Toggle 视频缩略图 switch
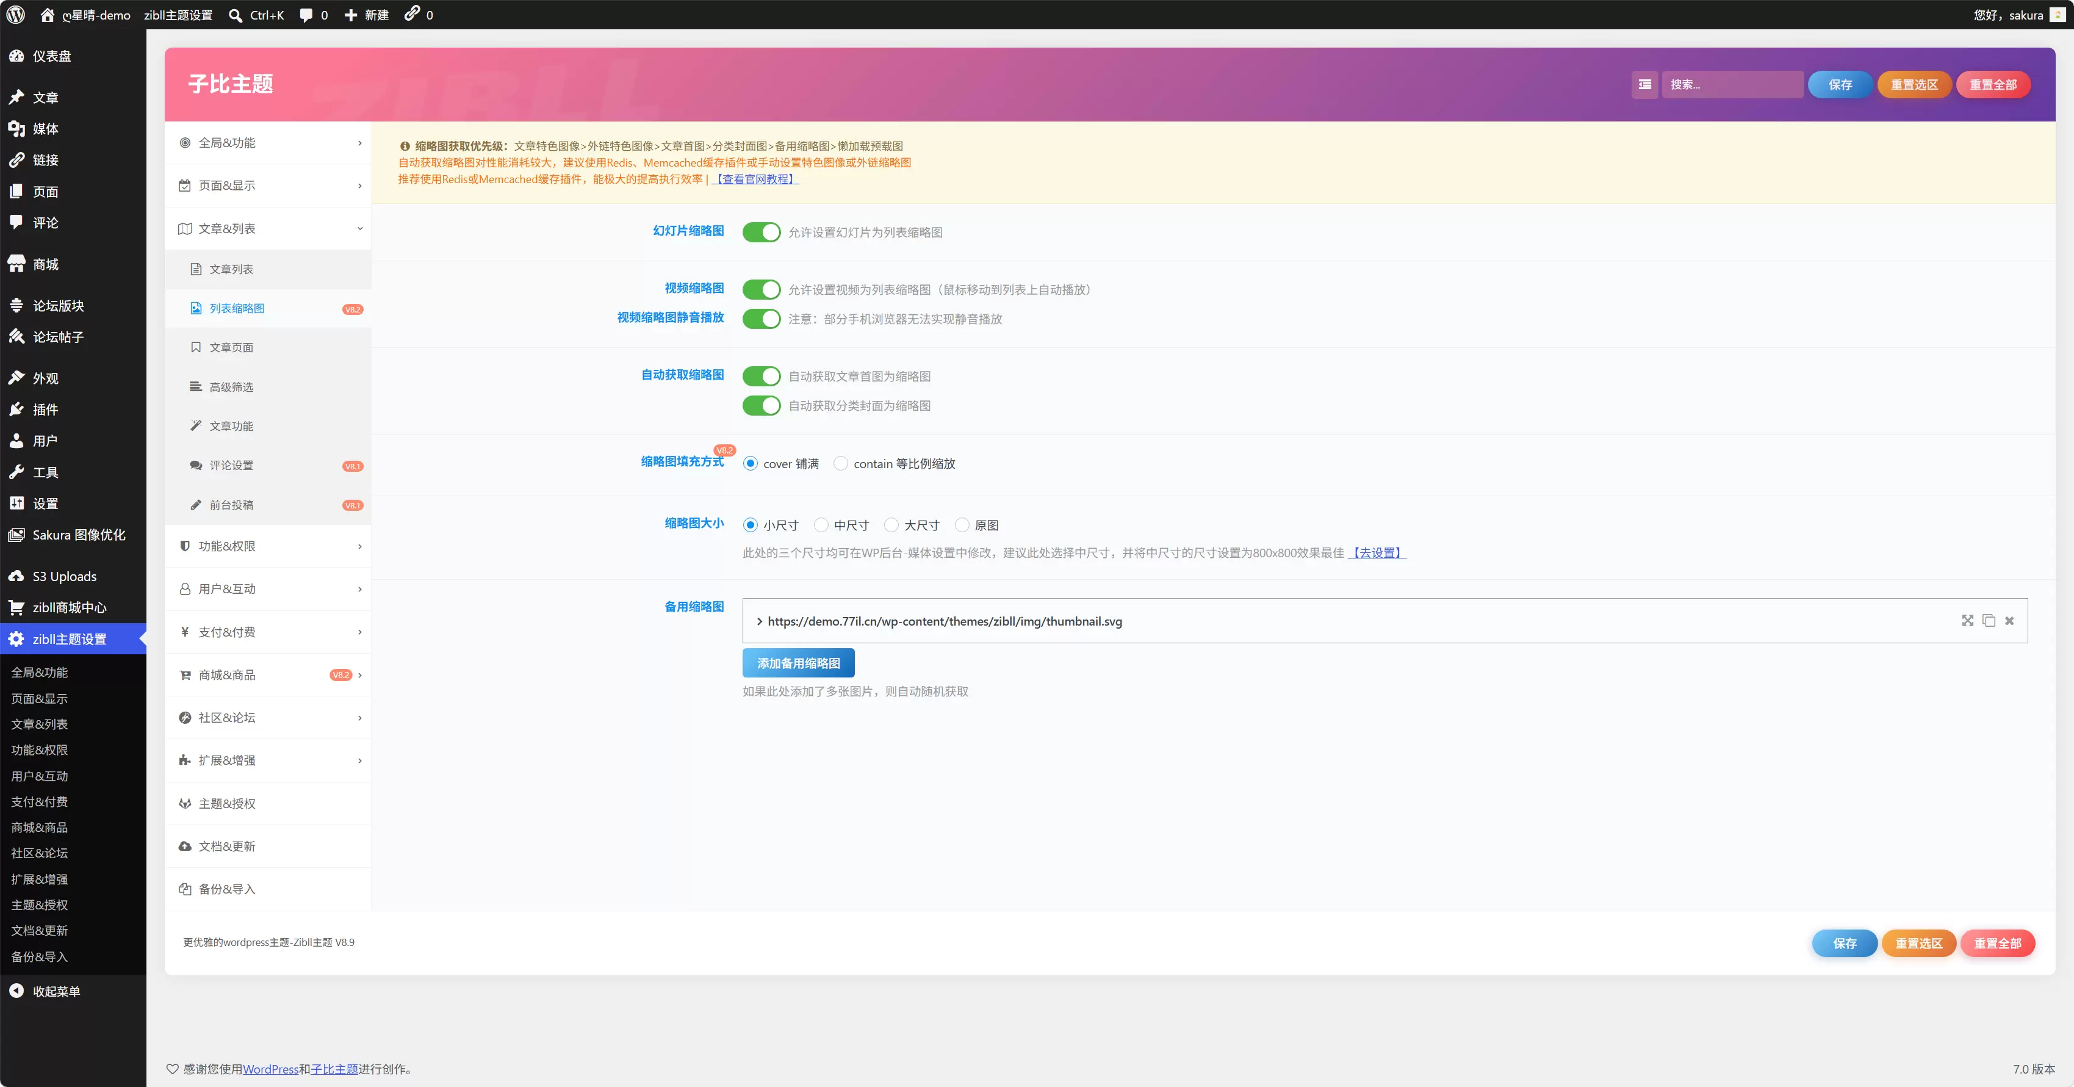This screenshot has height=1087, width=2074. pyautogui.click(x=761, y=289)
